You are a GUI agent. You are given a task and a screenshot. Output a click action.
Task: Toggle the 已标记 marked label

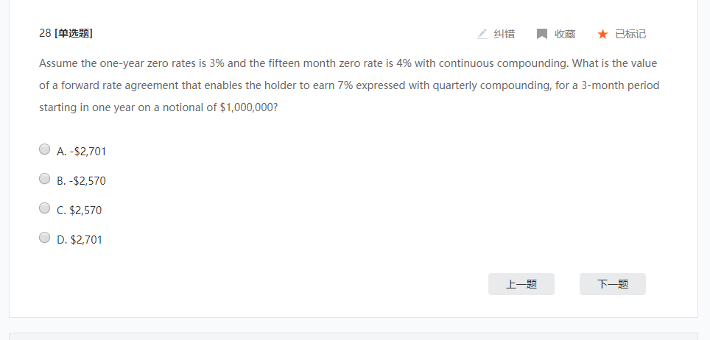pyautogui.click(x=630, y=34)
